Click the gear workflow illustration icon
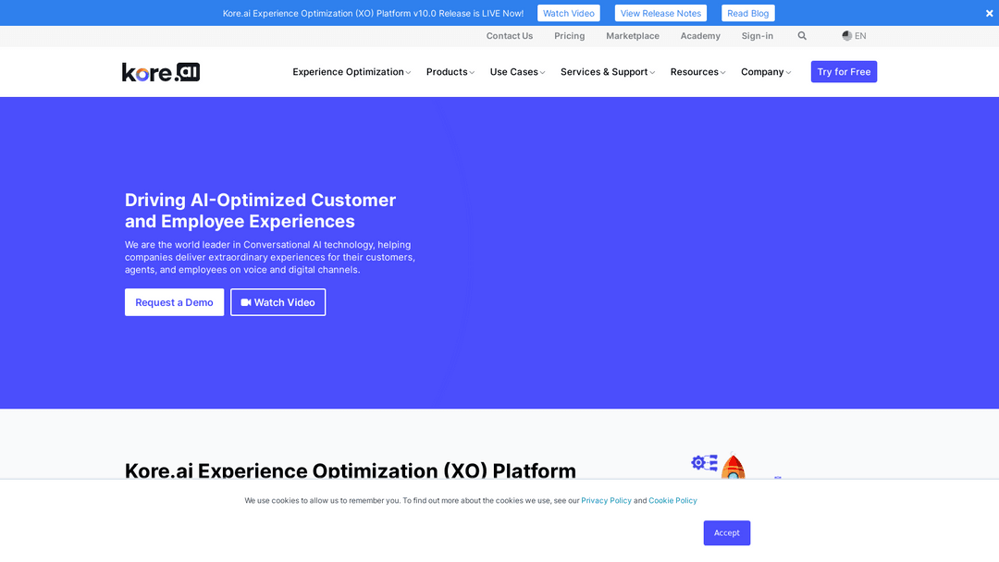999x562 pixels. coord(705,463)
